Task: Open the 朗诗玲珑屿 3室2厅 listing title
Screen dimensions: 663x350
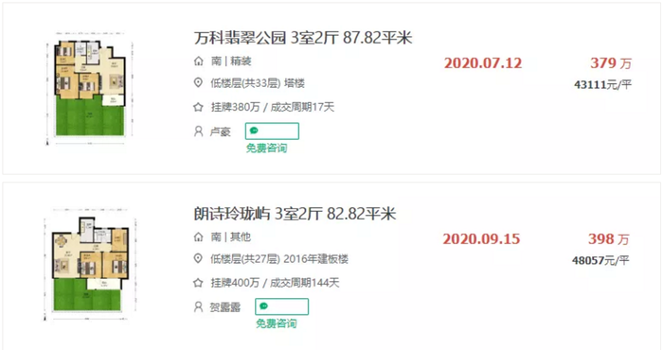Action: 295,214
